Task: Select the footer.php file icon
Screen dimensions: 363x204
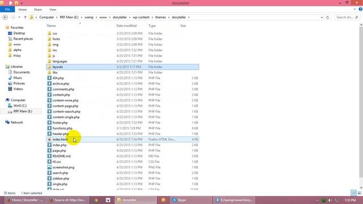Action: click(x=49, y=122)
